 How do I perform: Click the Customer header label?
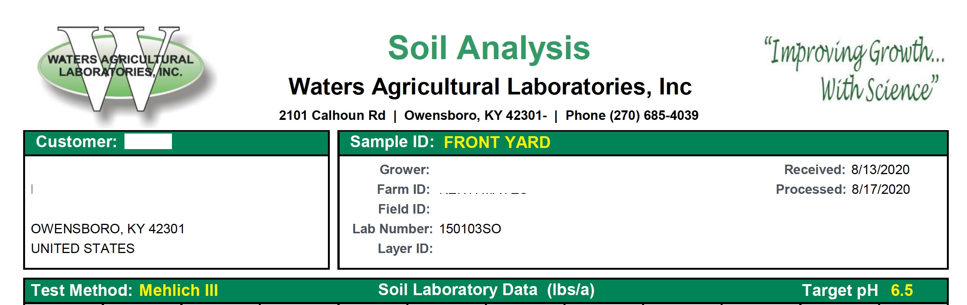click(76, 142)
